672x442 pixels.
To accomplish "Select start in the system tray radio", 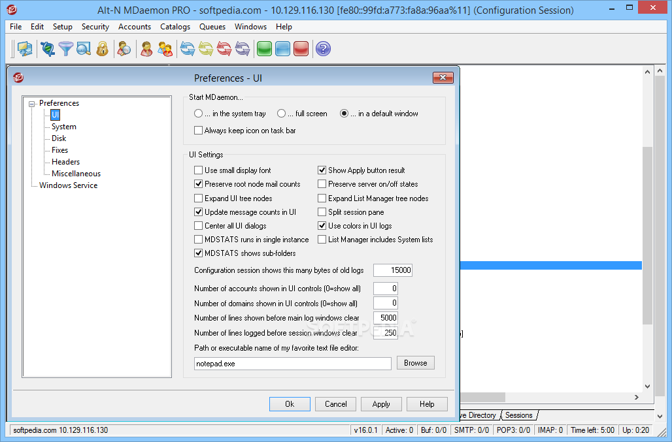I will 198,114.
